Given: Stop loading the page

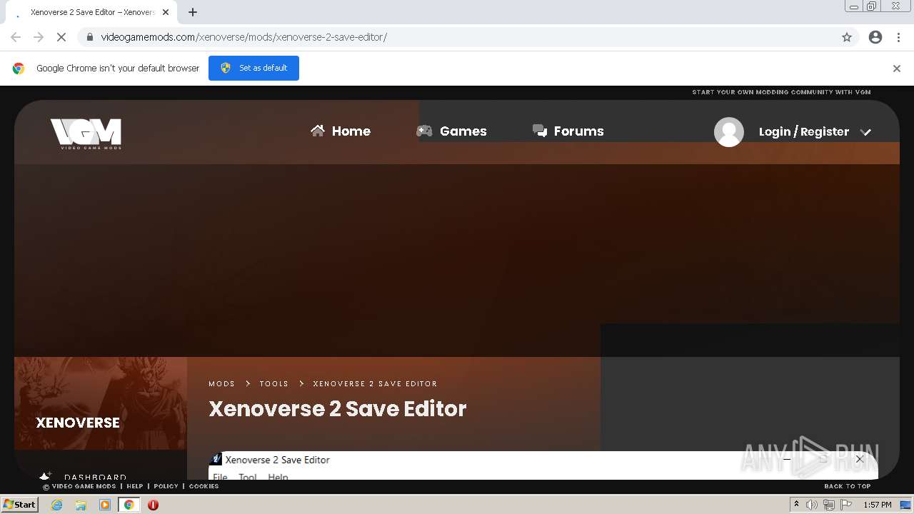Looking at the screenshot, I should (61, 37).
